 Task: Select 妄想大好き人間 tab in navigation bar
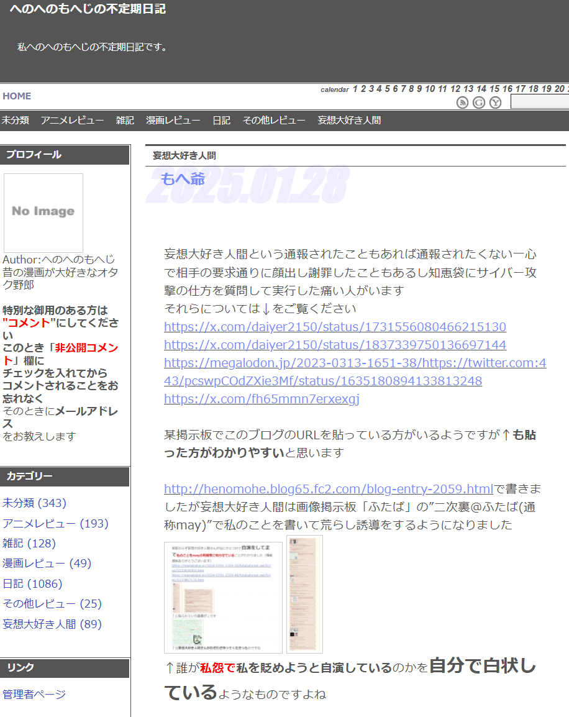point(349,121)
